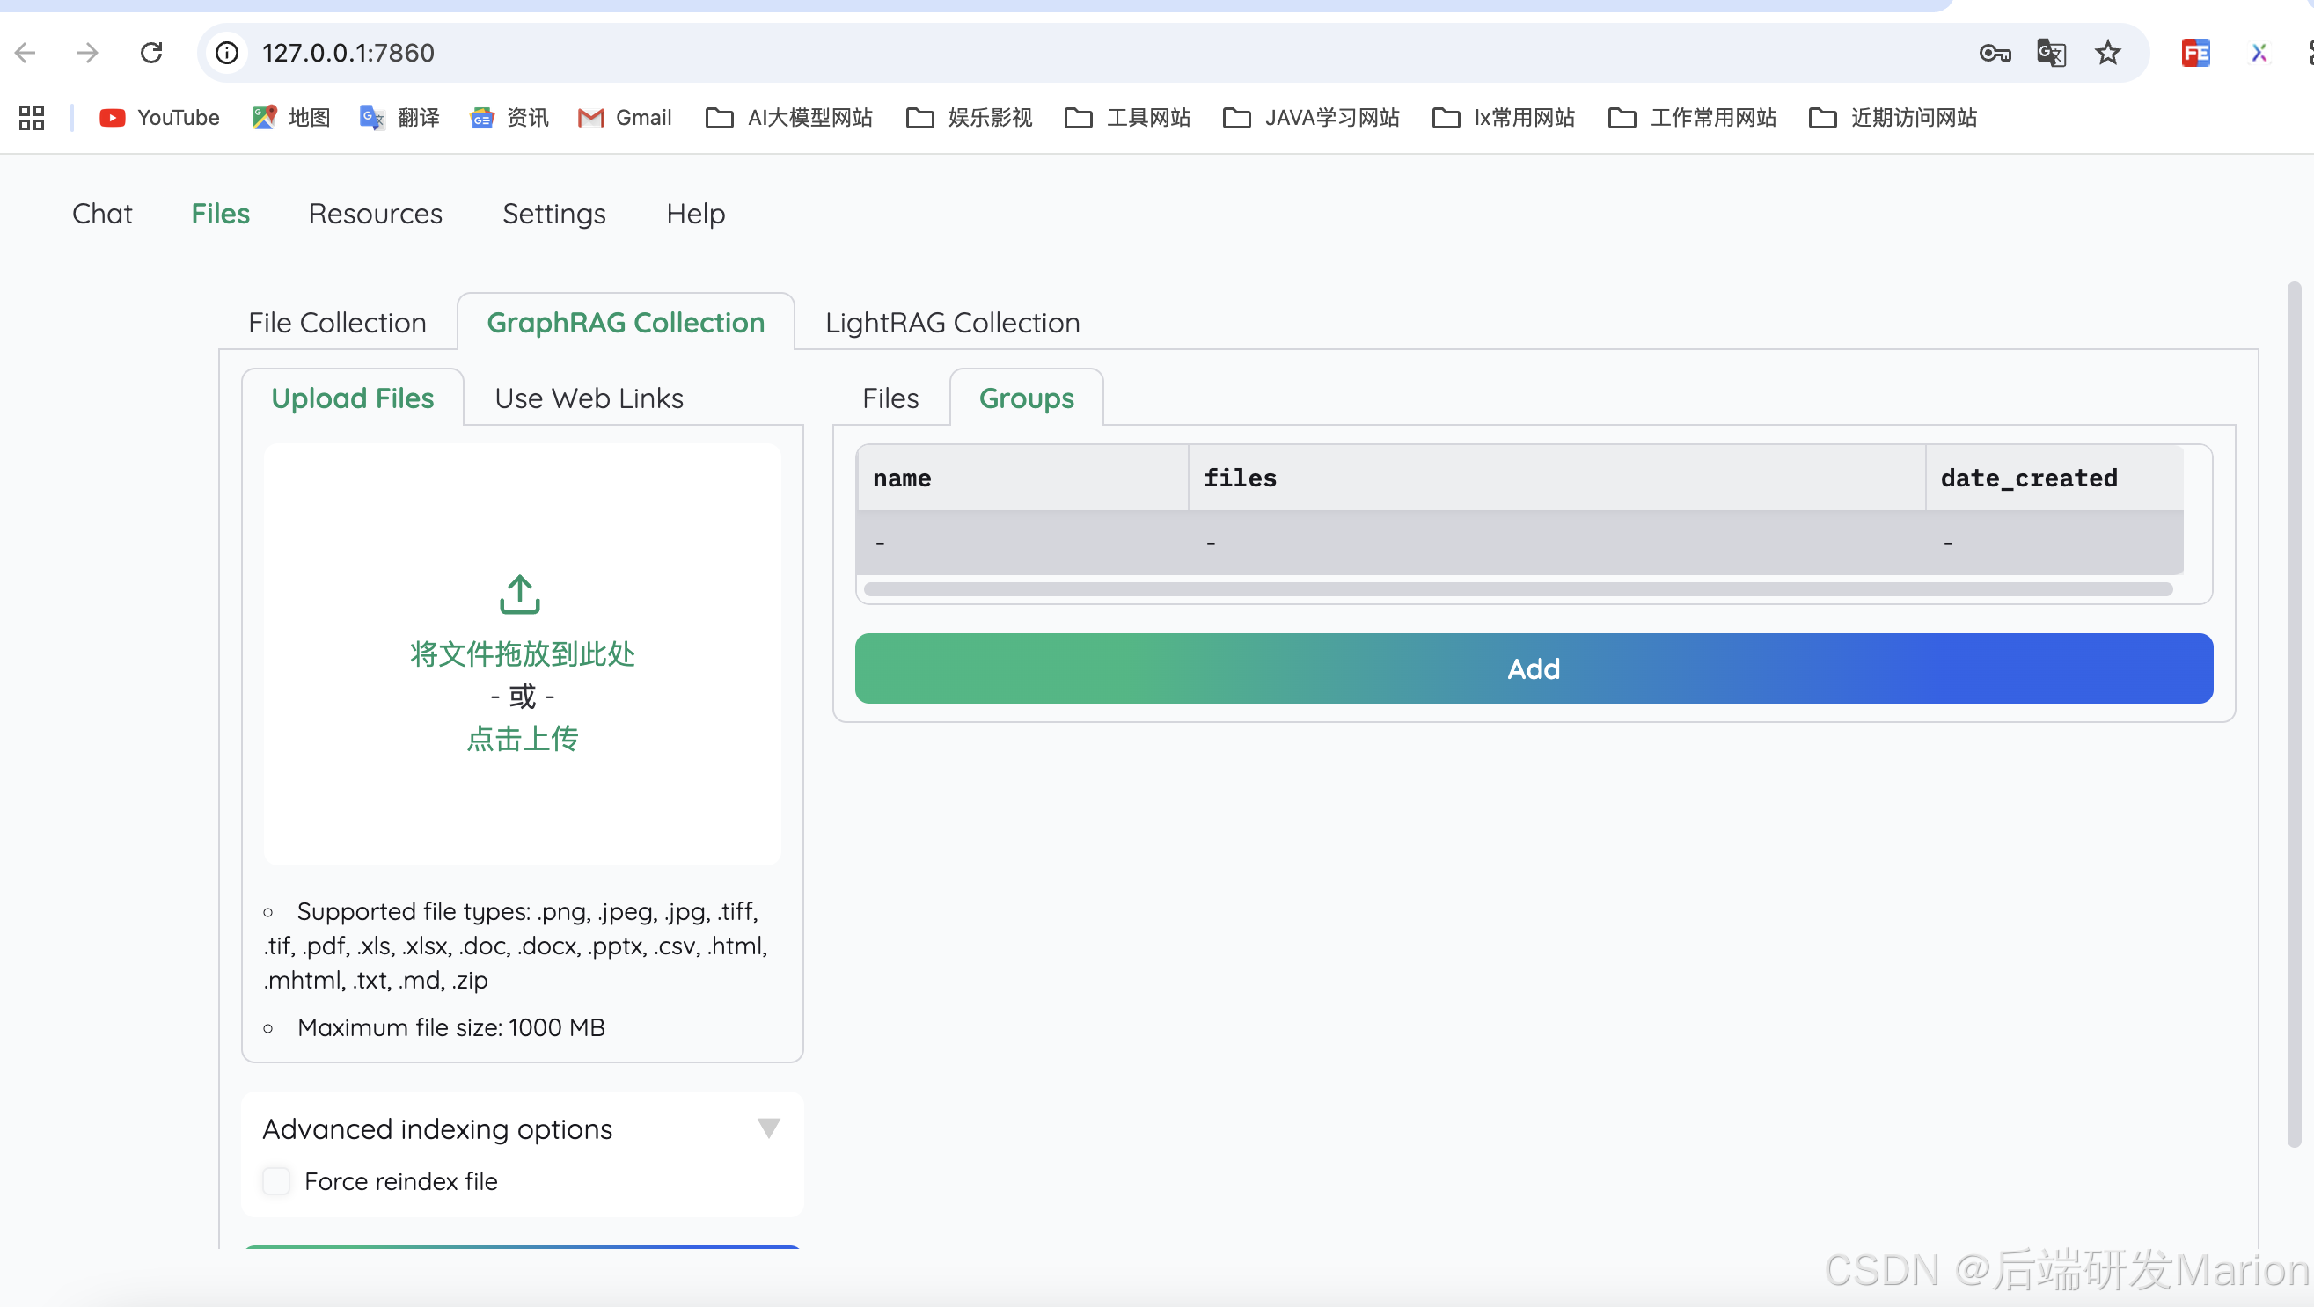Switch to Use Web Links tab

(589, 398)
